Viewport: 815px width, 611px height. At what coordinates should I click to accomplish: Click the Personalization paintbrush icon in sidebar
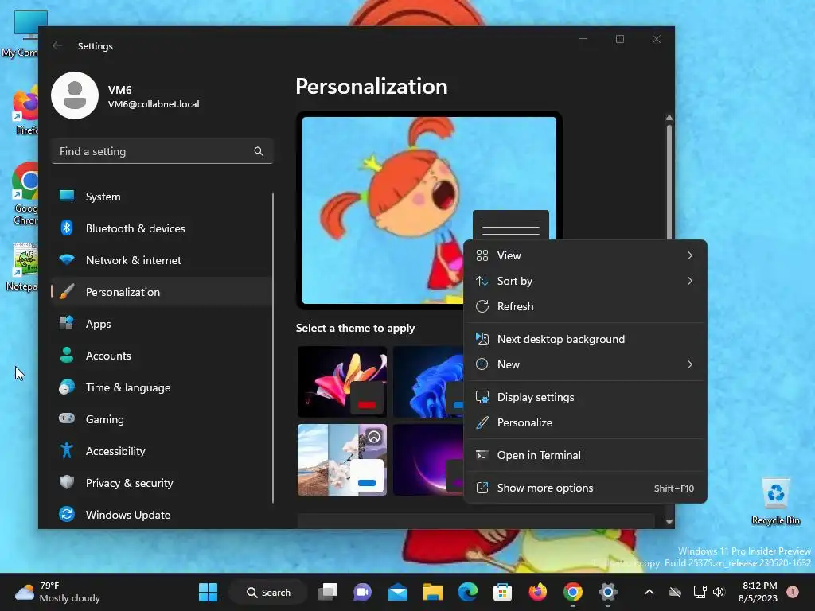(67, 292)
